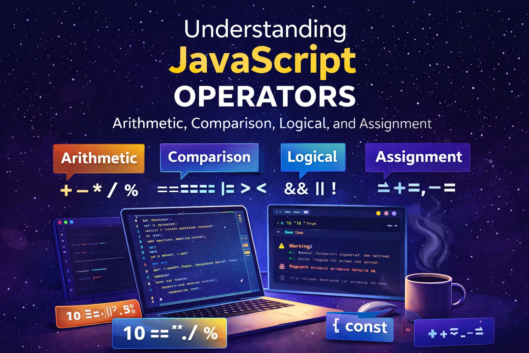Click the orange play icon in the laptop's right gutter
The image size is (529, 353).
pyautogui.click(x=246, y=245)
